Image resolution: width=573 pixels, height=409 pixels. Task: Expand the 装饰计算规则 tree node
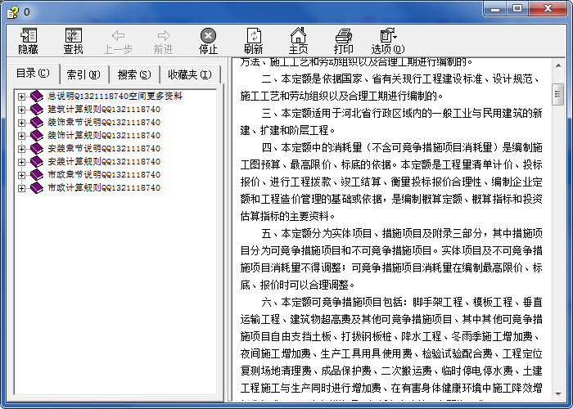21,136
